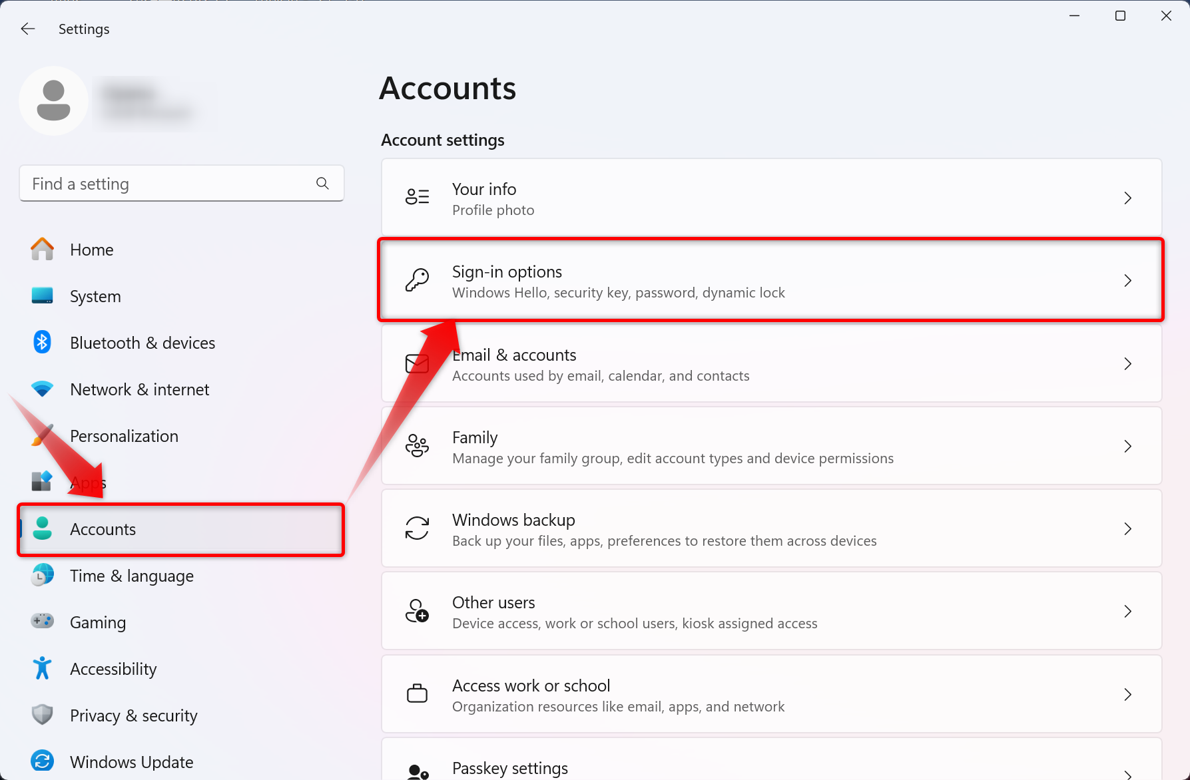Screen dimensions: 1190x780
Task: Click the Access work or school briefcase icon
Action: pos(418,693)
